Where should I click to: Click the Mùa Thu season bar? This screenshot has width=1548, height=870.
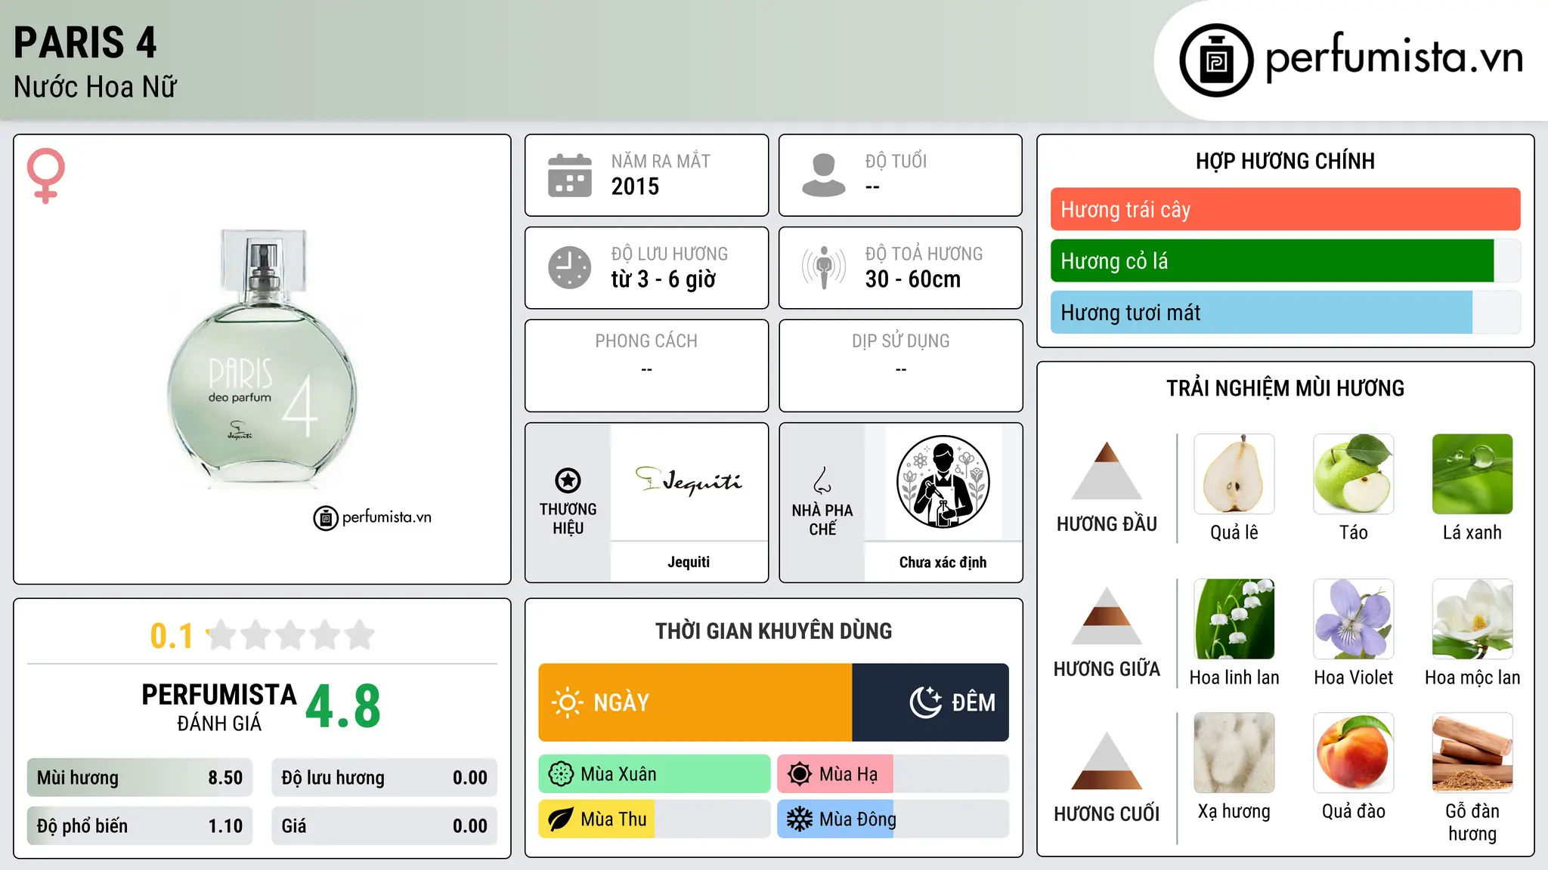655,819
